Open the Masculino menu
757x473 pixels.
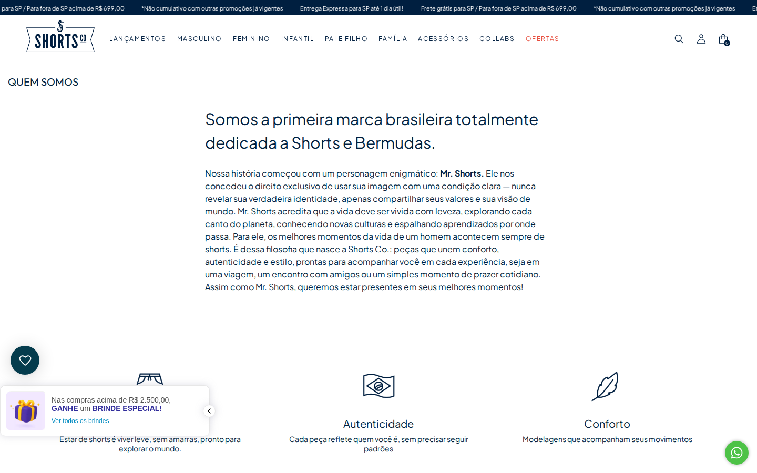[199, 39]
